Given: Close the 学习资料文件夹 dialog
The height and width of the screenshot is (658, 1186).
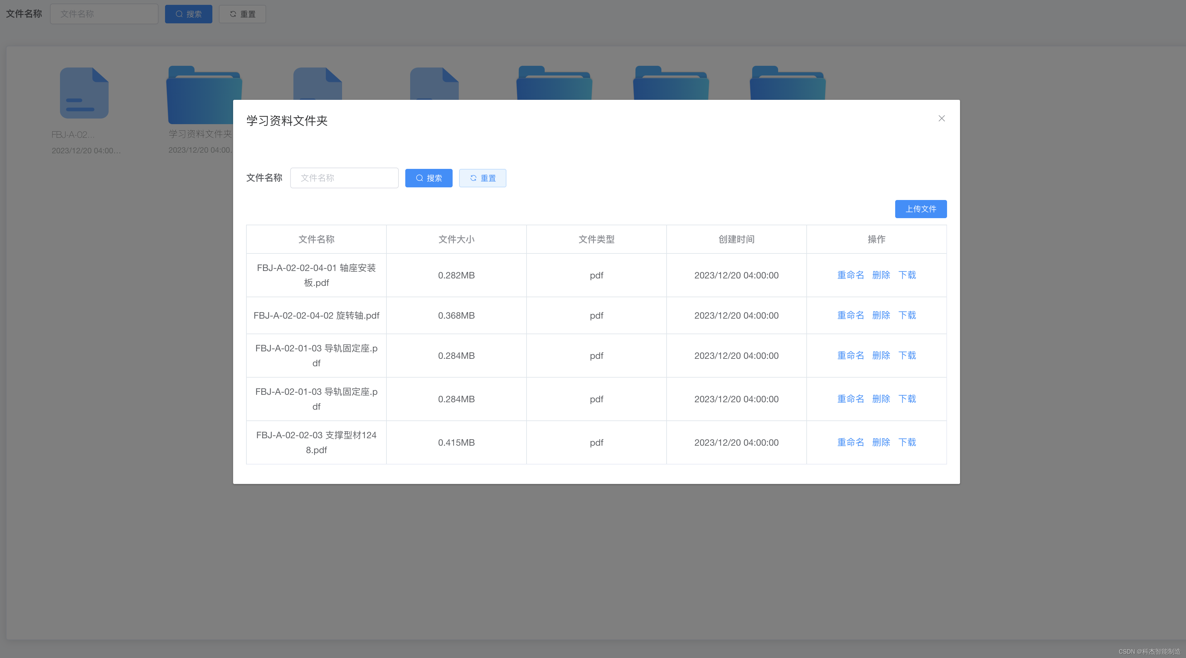Looking at the screenshot, I should [942, 118].
